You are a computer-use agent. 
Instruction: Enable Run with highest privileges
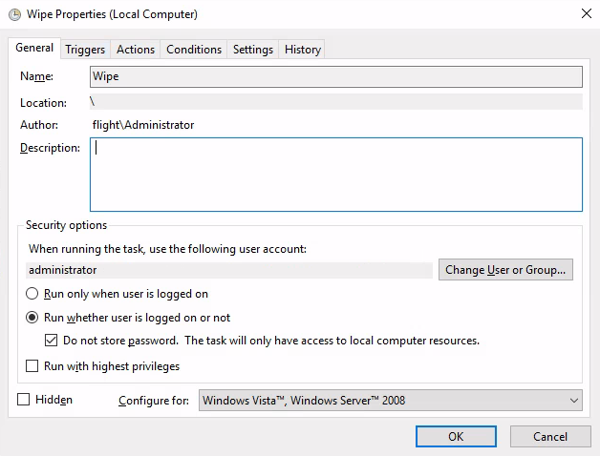[x=32, y=365]
